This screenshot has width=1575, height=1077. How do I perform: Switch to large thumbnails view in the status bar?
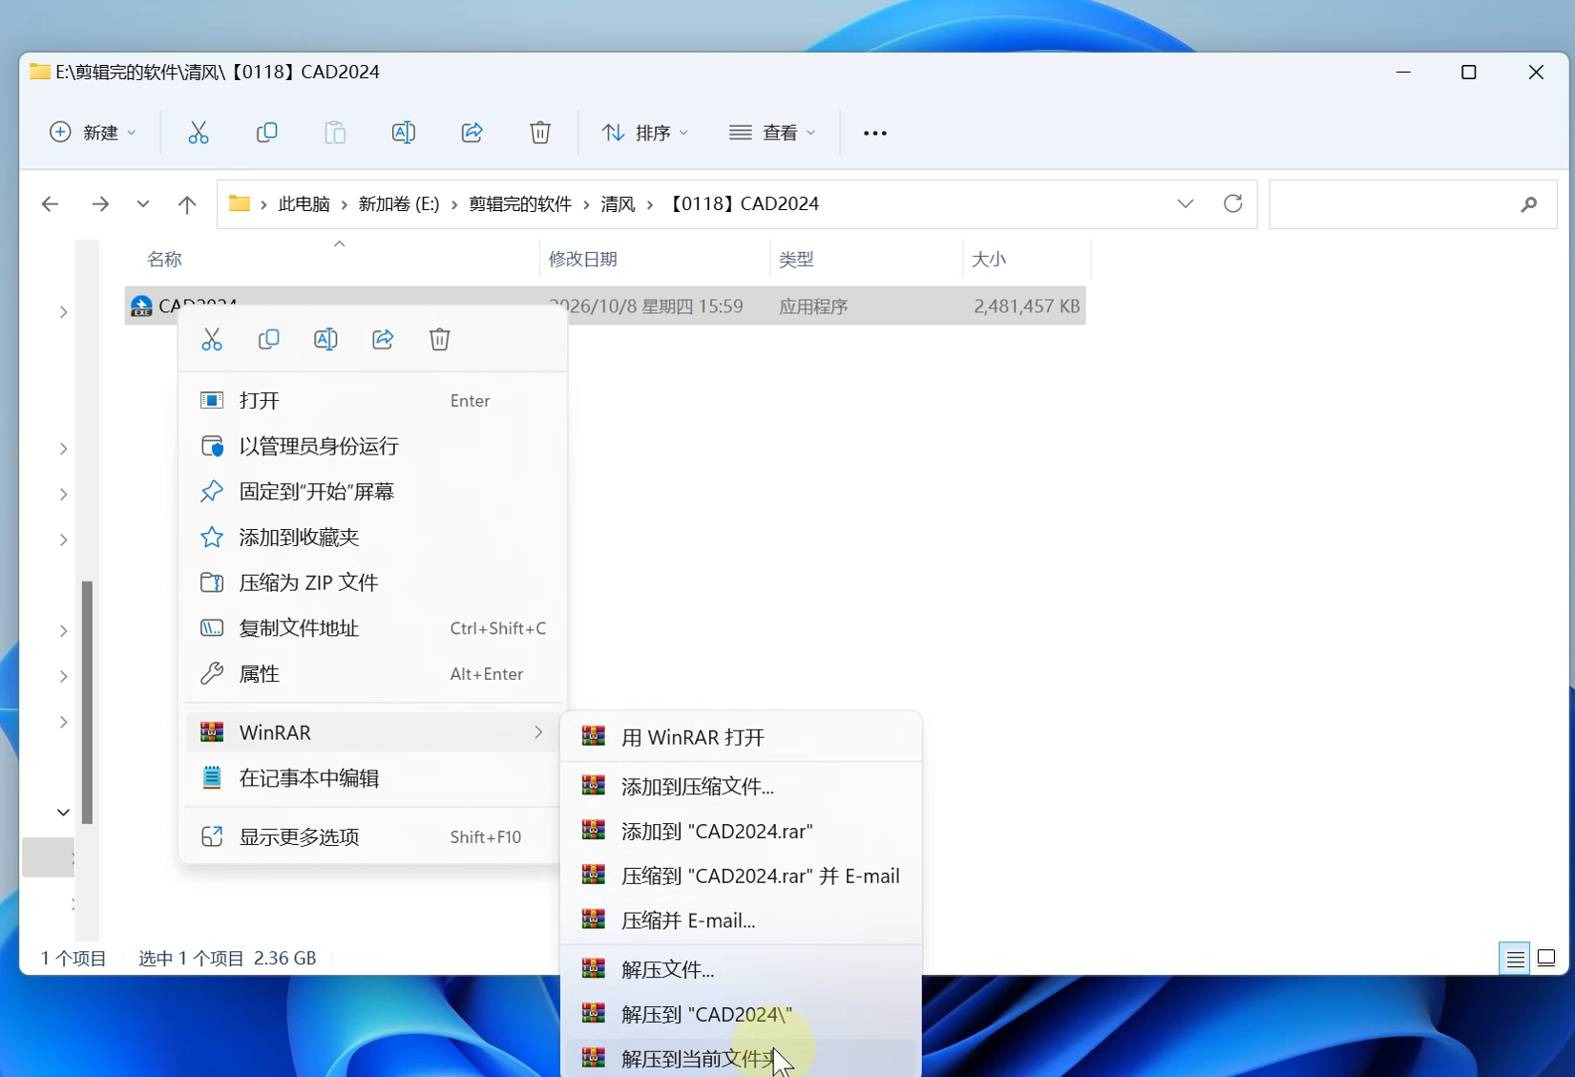pyautogui.click(x=1547, y=958)
